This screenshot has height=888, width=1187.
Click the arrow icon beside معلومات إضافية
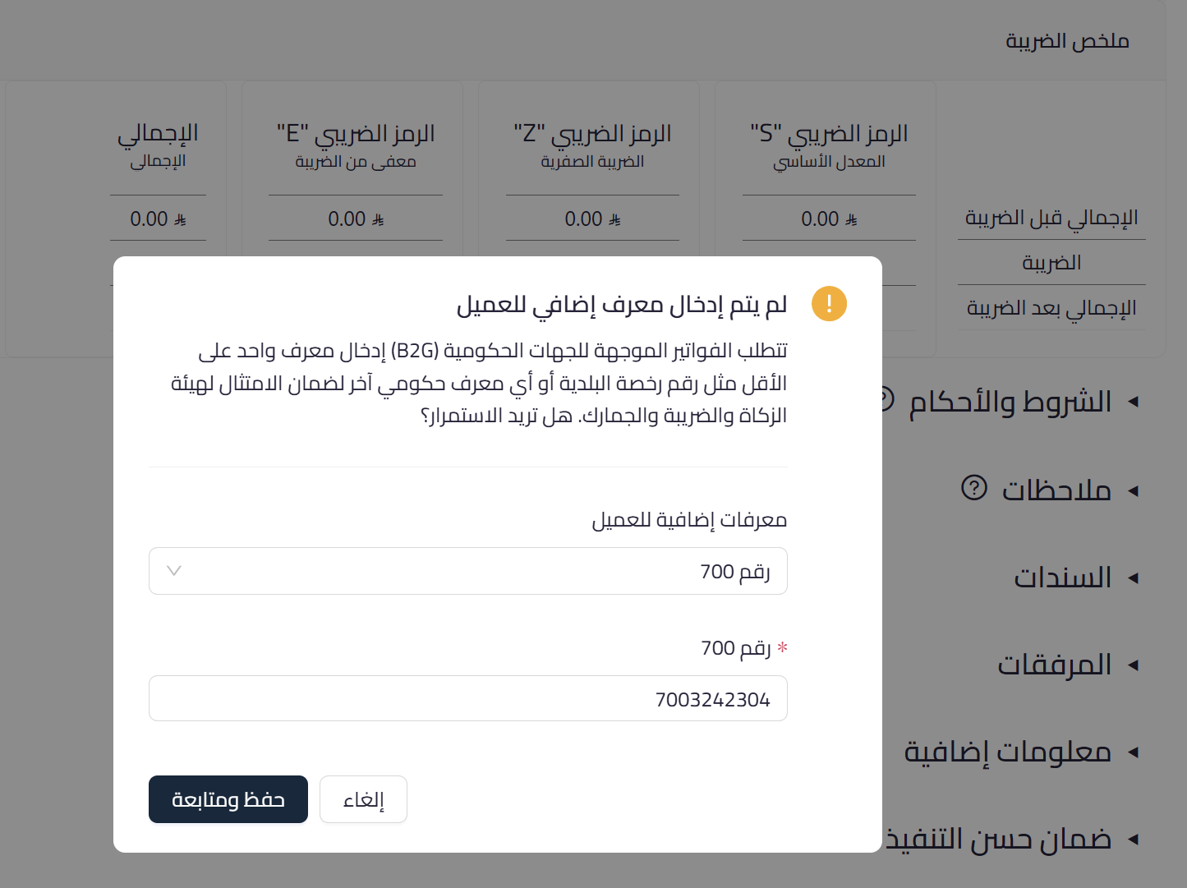pos(1136,752)
